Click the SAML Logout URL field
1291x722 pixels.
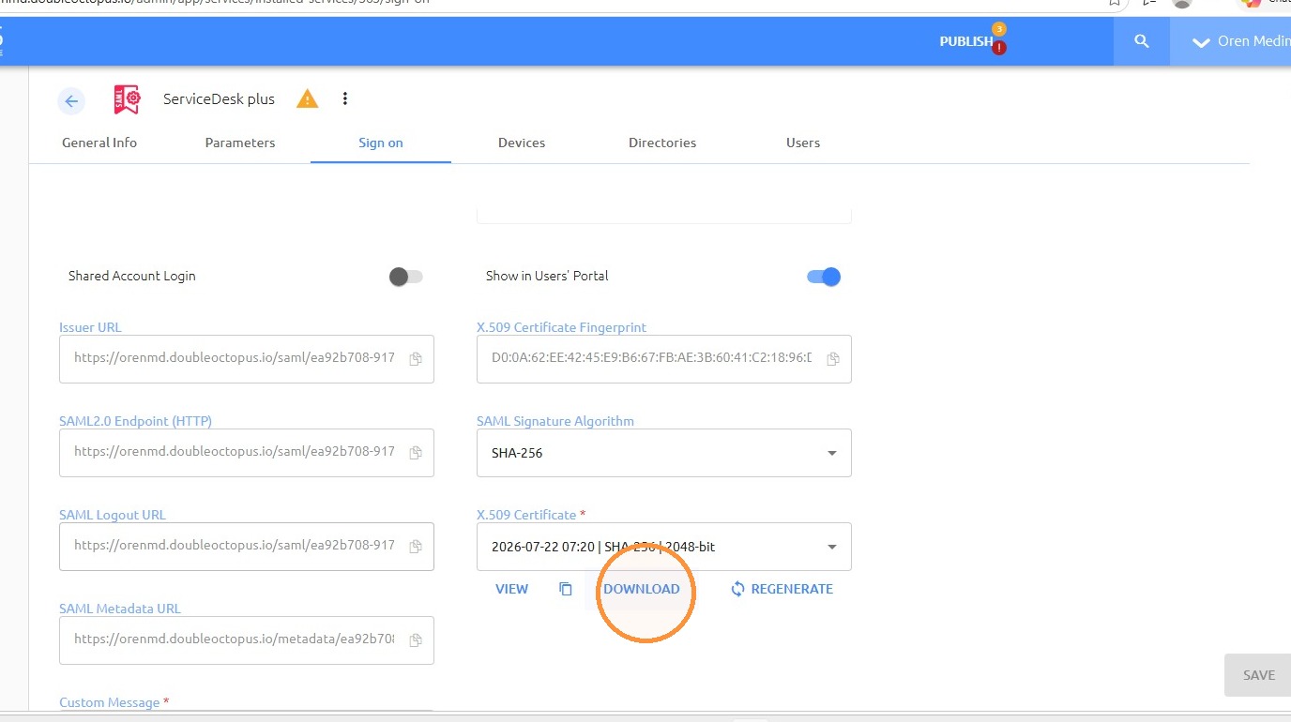tap(247, 547)
